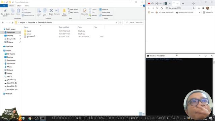Select Network in navigation pane
Image resolution: width=215 pixels, height=121 pixels.
click(x=9, y=94)
